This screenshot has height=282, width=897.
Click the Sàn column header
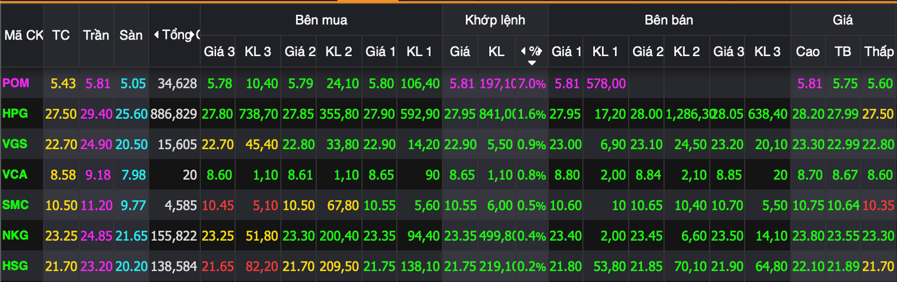pyautogui.click(x=131, y=35)
